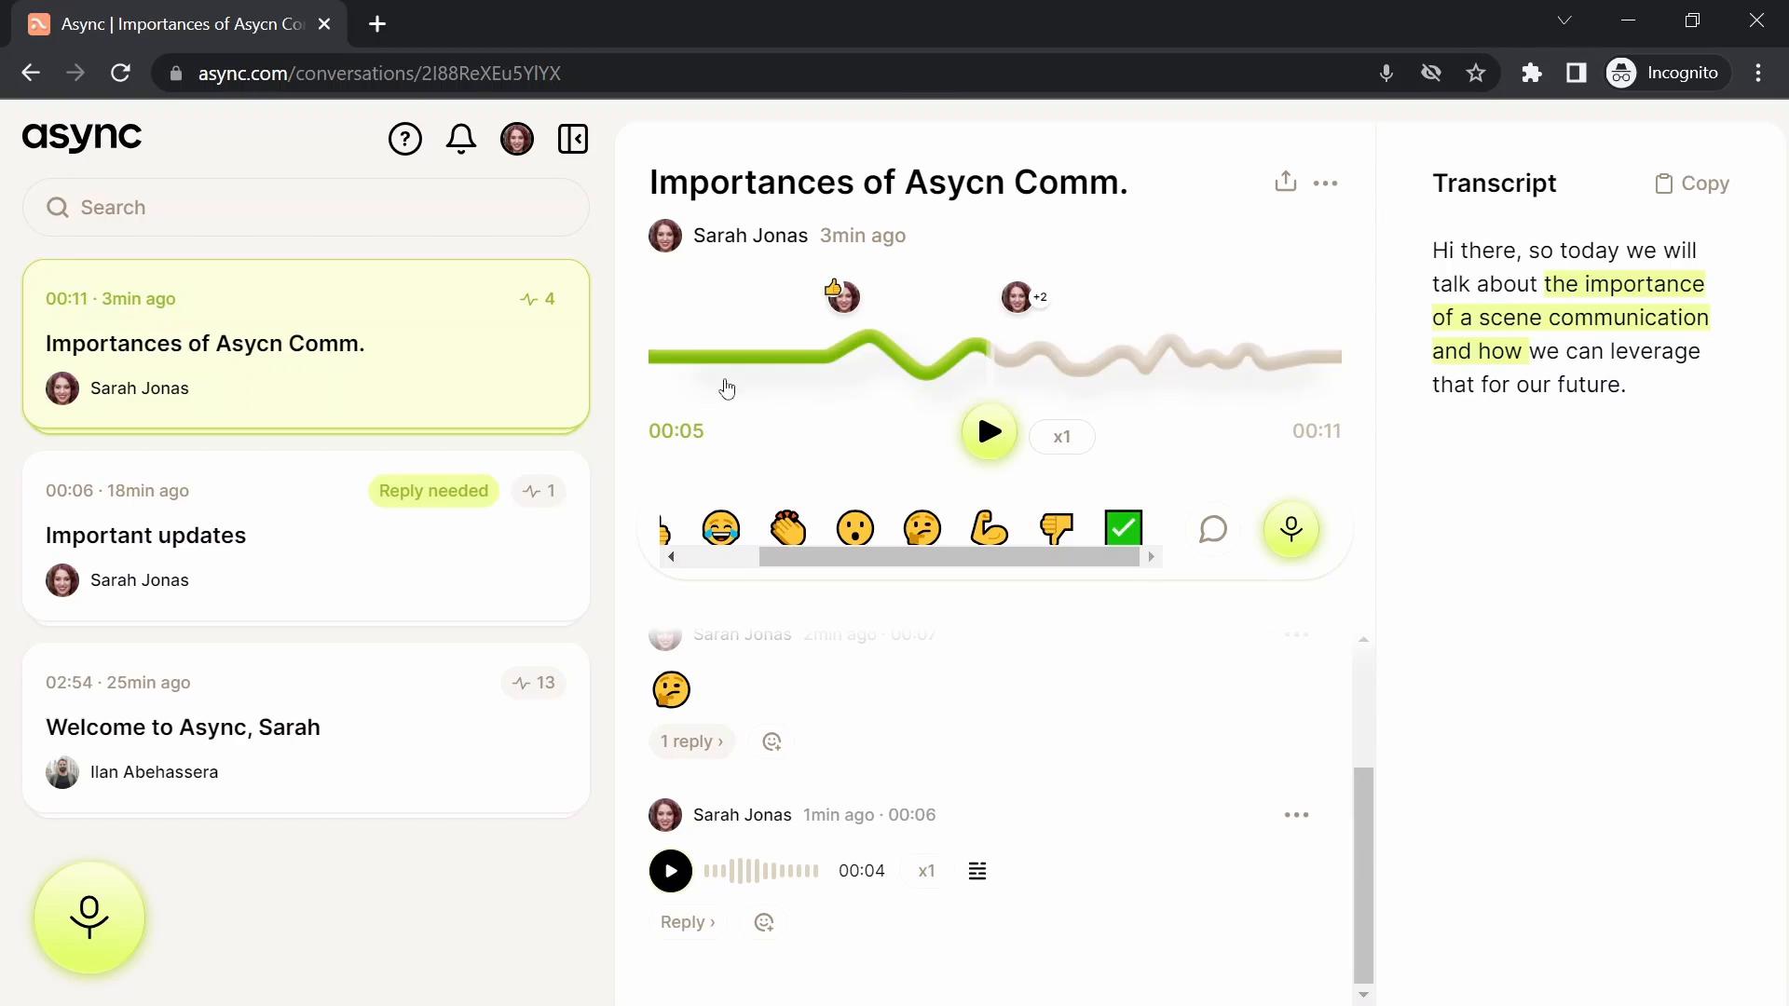Click the Copy transcript button
This screenshot has height=1006, width=1789.
pyautogui.click(x=1696, y=183)
